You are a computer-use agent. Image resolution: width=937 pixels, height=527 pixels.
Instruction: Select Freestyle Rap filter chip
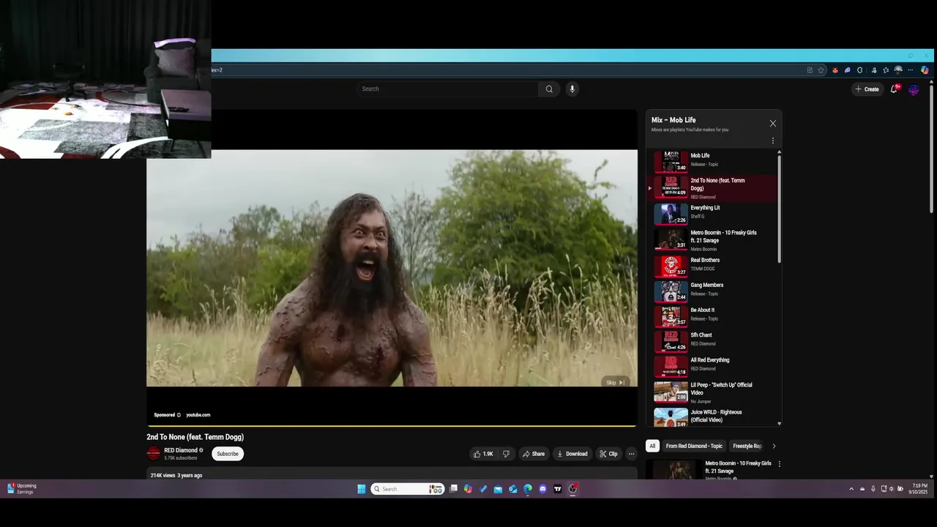point(747,446)
